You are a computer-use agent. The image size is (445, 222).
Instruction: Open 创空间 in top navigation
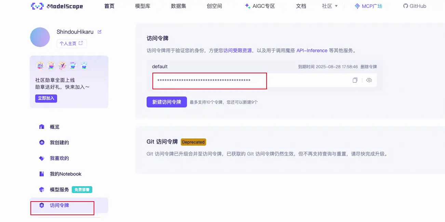point(214,6)
